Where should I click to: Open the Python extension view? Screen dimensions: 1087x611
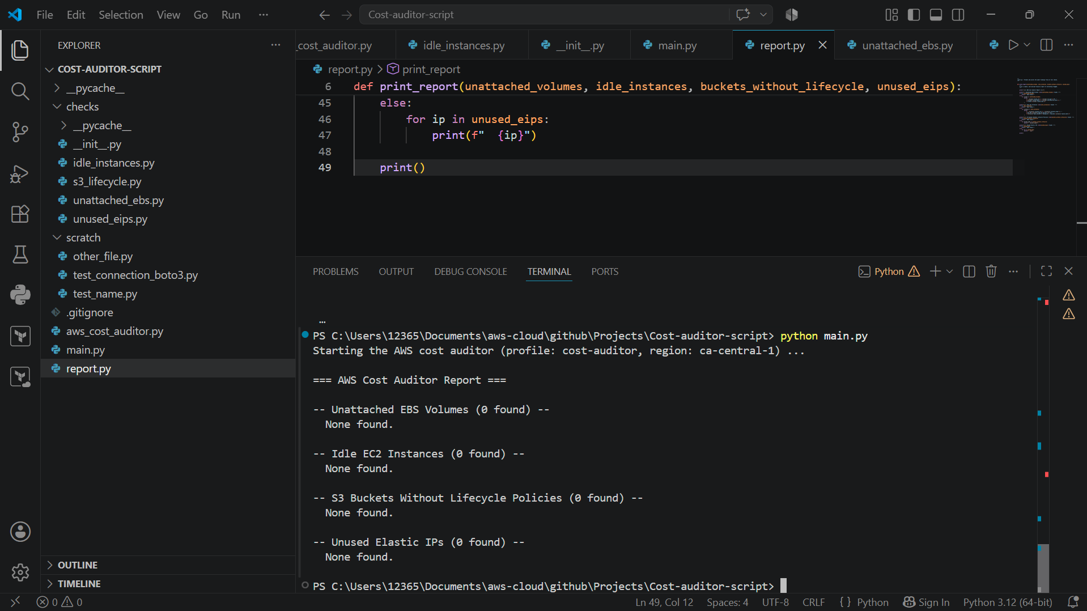coord(20,295)
